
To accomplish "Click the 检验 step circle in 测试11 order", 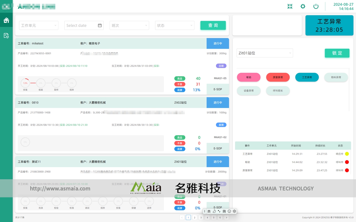I will [56, 201].
